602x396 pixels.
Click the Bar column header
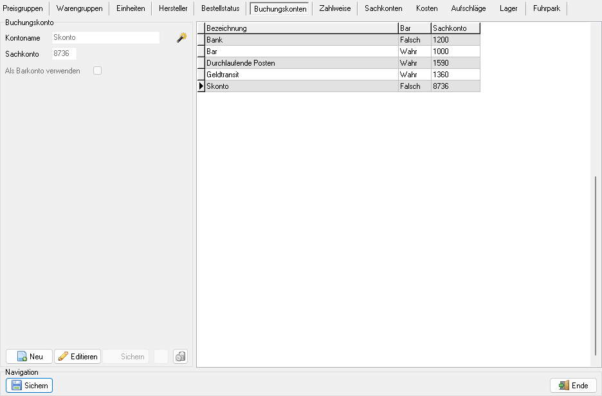point(414,28)
